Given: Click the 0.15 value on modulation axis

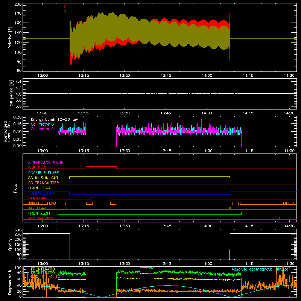Looking at the screenshot, I should (17, 124).
